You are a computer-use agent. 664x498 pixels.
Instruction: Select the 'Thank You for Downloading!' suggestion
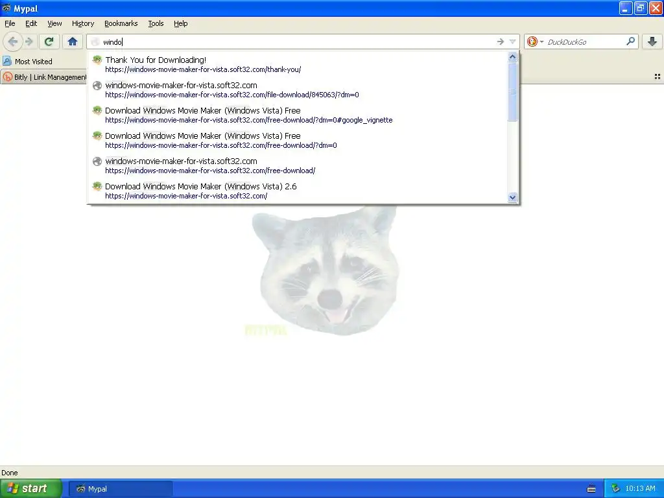click(298, 64)
